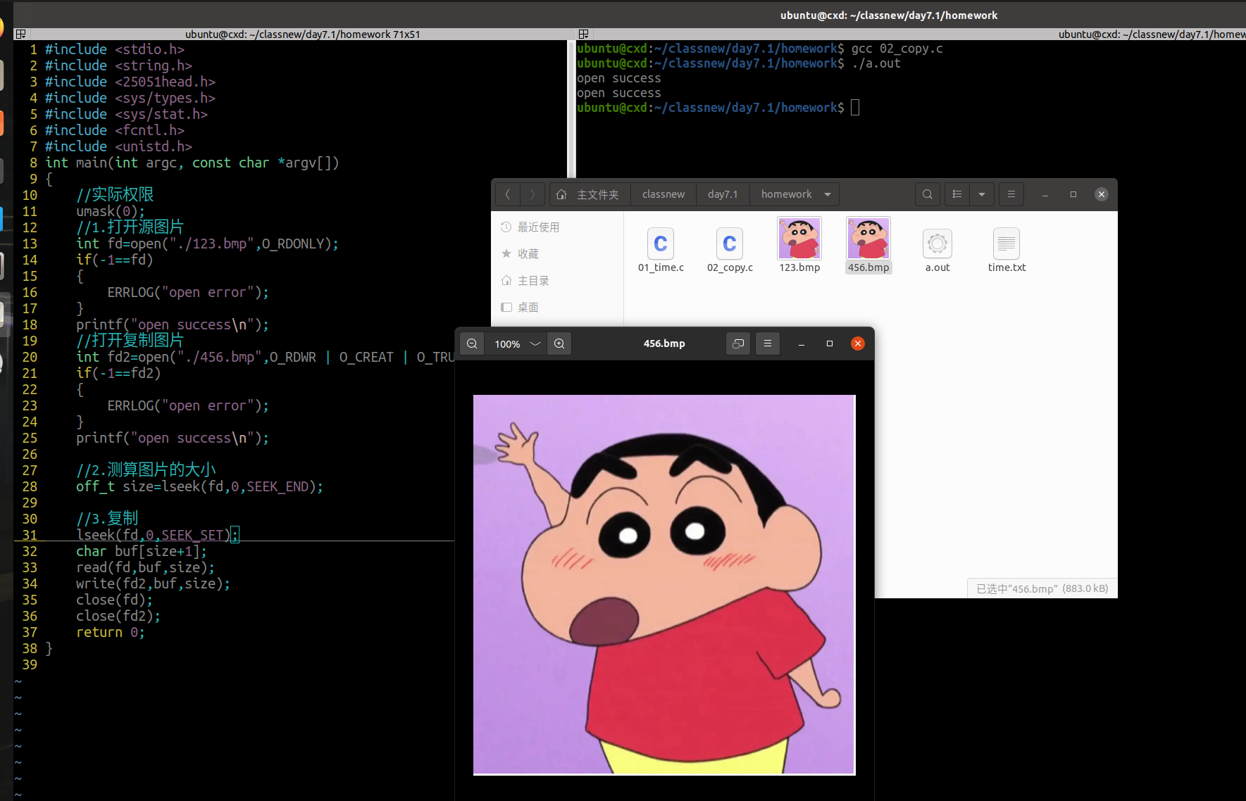Click int main declaration line
1246x801 pixels.
(192, 163)
